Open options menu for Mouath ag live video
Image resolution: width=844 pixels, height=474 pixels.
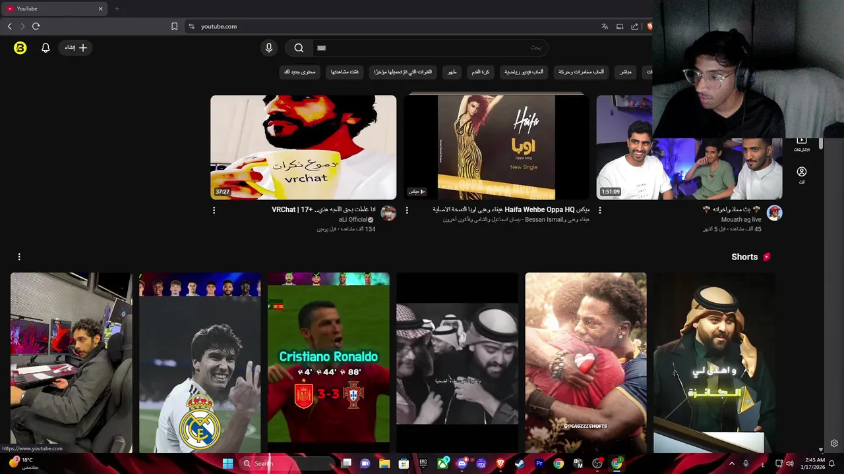coord(599,210)
